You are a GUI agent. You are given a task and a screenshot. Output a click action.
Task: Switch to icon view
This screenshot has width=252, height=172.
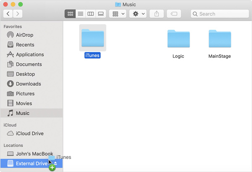point(70,14)
